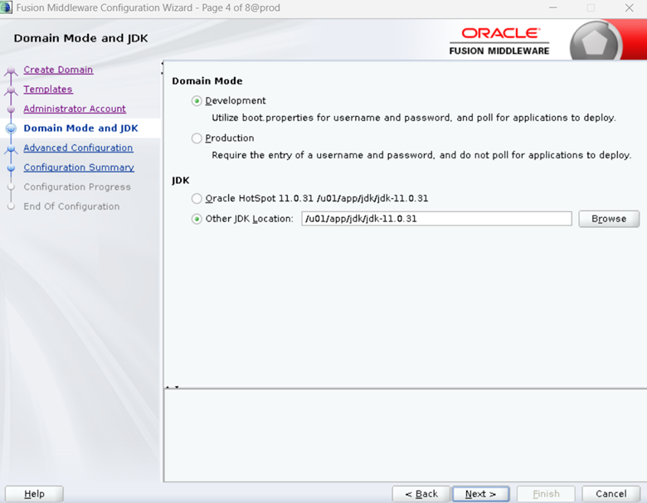
Task: Click the pentagon emblem in the banner
Action: [x=595, y=43]
